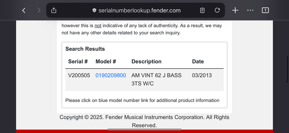
Task: Click the Date column header
Action: [198, 62]
